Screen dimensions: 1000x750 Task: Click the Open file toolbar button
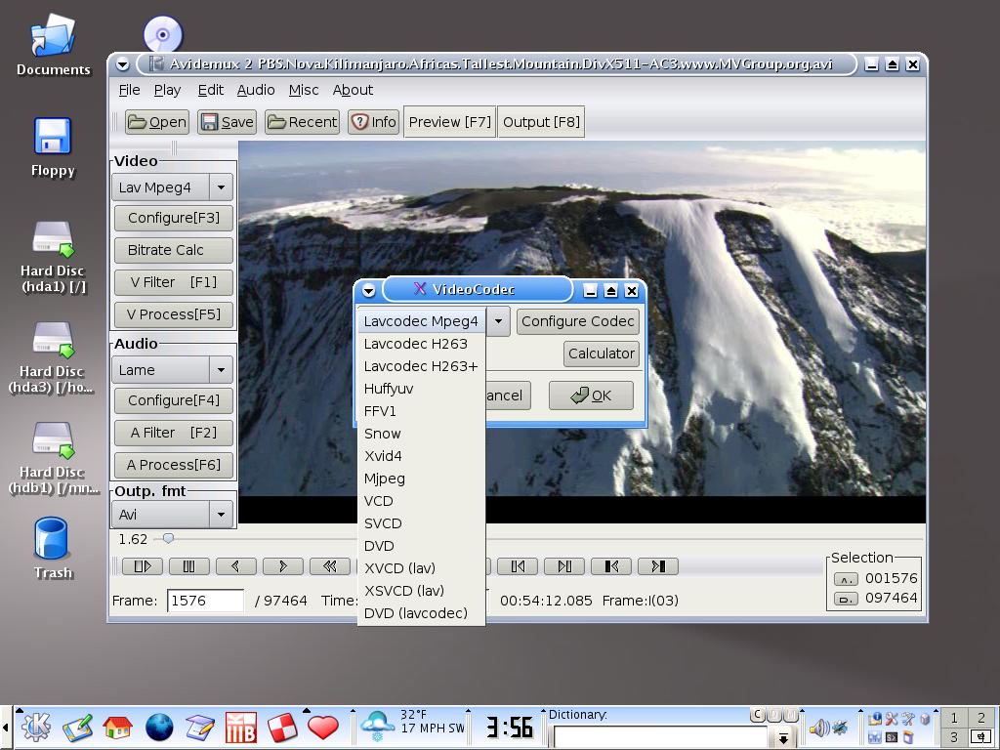(x=156, y=122)
